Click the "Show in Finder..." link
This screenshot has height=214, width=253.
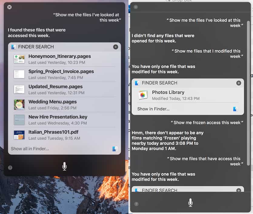[x=153, y=109]
